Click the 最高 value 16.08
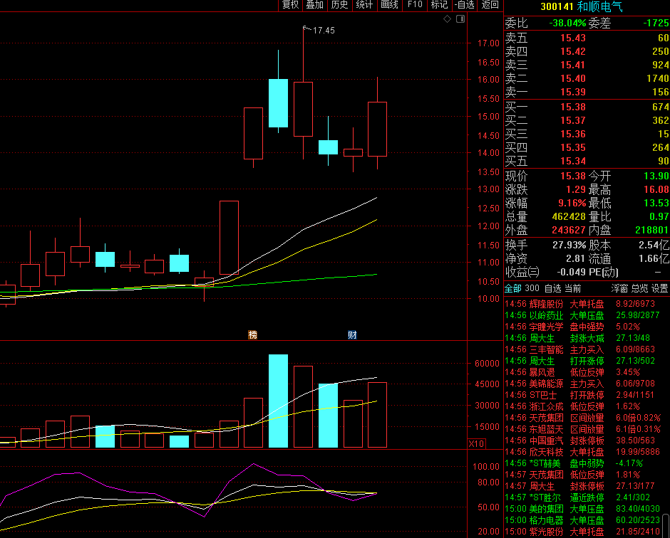Viewport: 670px width, 538px height. coord(656,189)
